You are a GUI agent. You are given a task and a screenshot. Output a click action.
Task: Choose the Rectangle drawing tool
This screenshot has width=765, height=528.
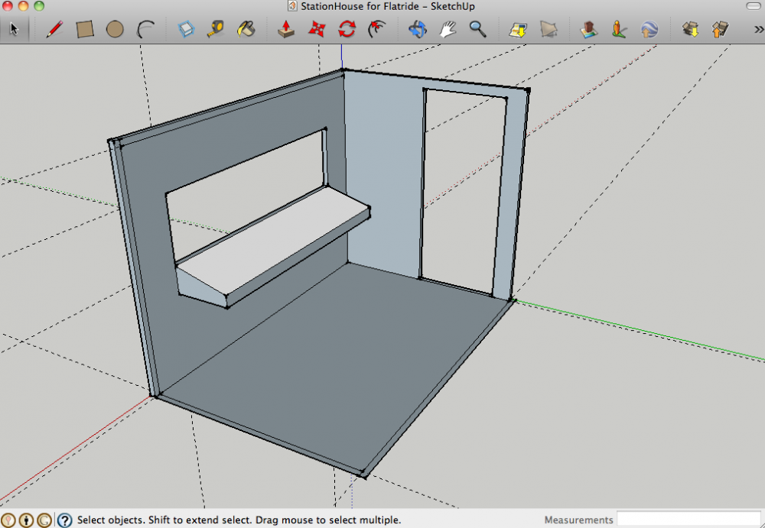pos(85,30)
